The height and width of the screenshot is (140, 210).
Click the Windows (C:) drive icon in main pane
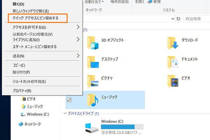tap(92, 128)
